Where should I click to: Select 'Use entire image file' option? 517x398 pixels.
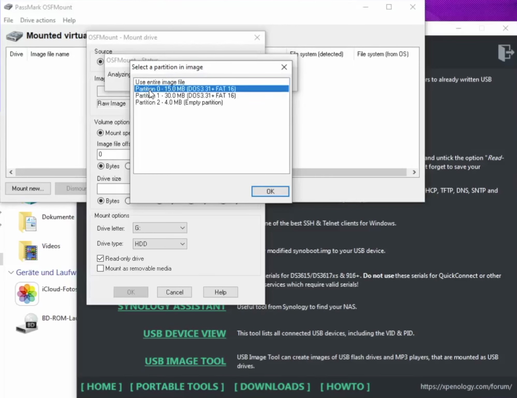click(212, 82)
